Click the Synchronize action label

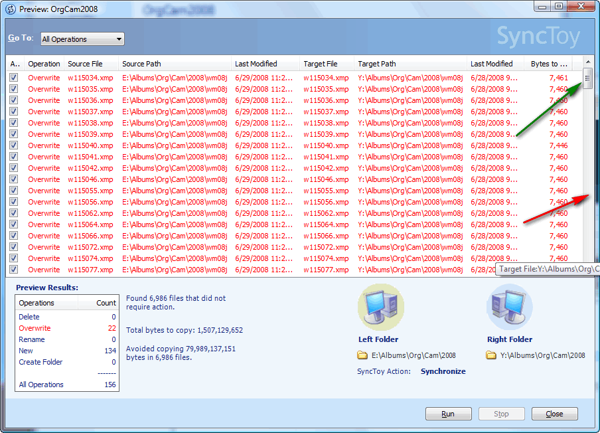click(x=443, y=371)
